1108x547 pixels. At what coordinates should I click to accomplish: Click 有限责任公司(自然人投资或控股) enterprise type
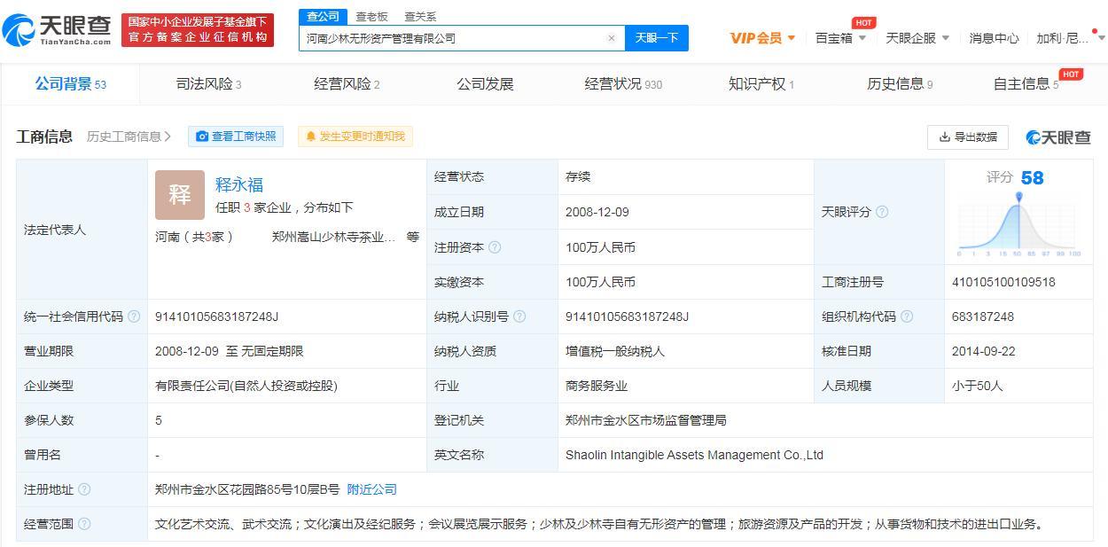(246, 386)
